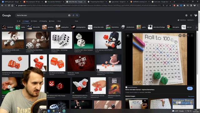Click the taskbar clock and date

(196, 111)
